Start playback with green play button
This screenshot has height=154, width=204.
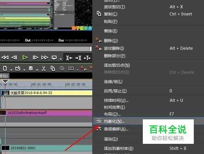[x=25, y=57]
